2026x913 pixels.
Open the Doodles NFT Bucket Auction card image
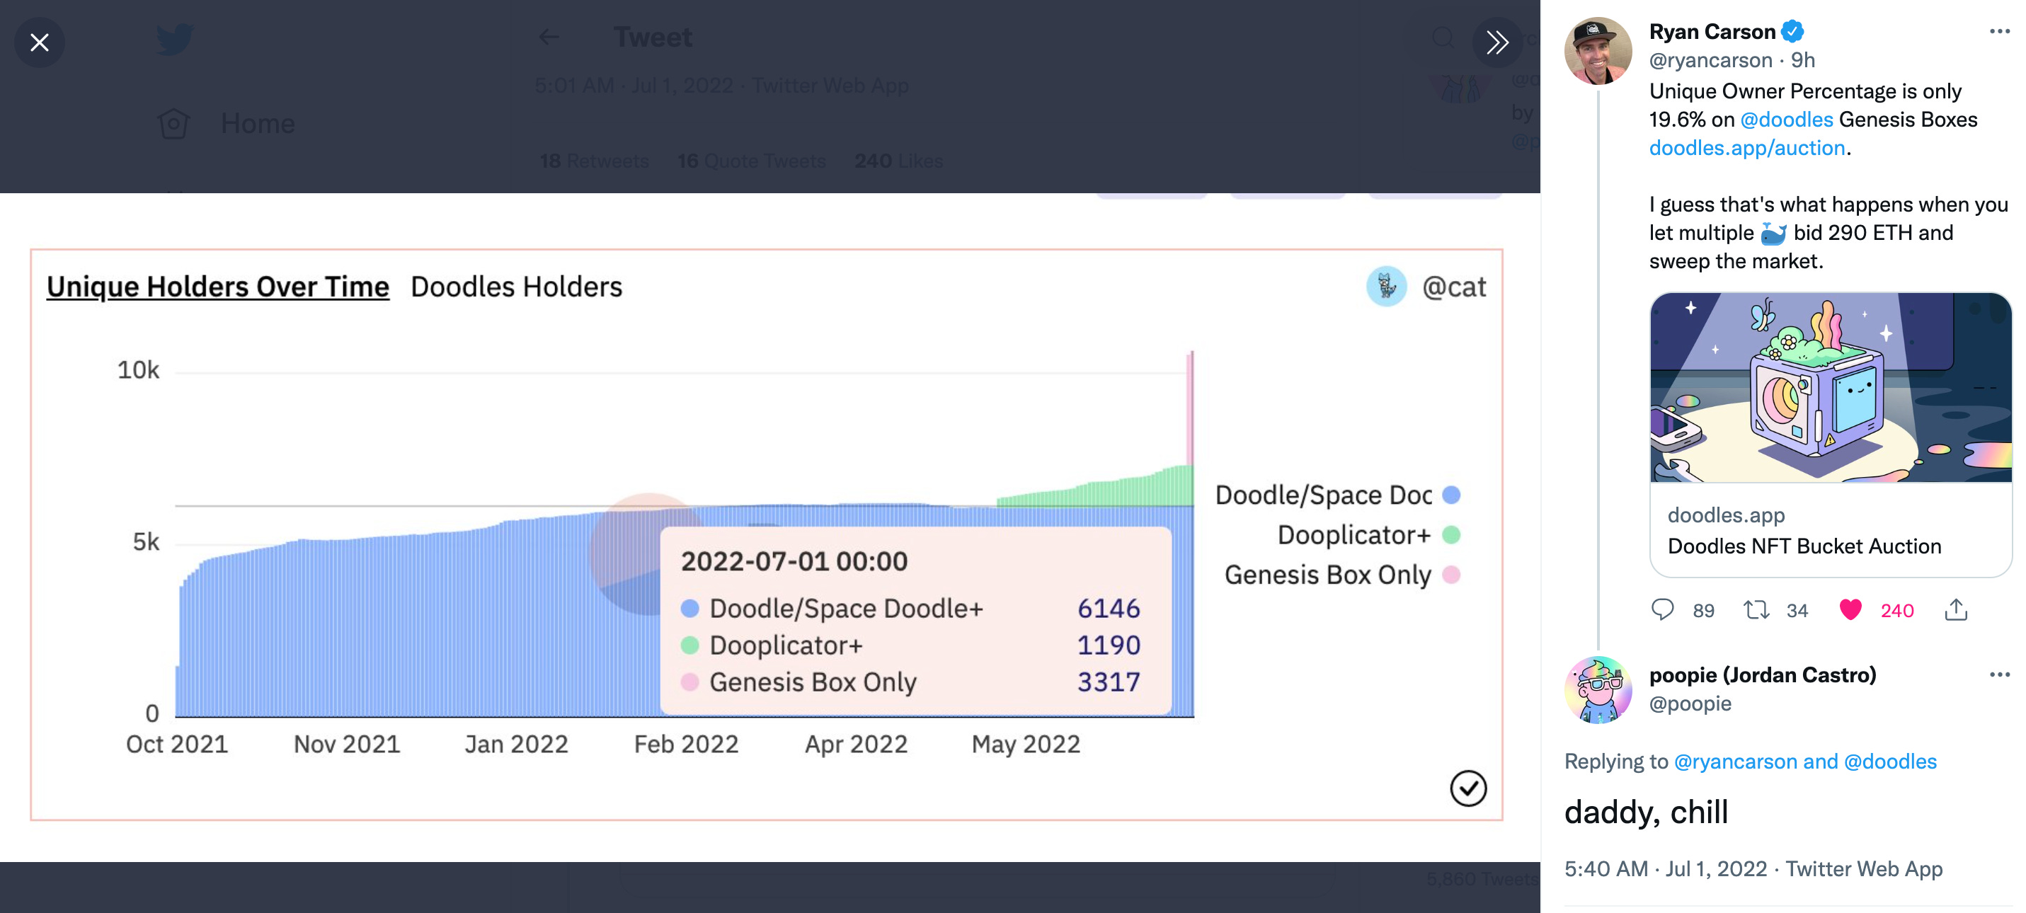point(1830,388)
